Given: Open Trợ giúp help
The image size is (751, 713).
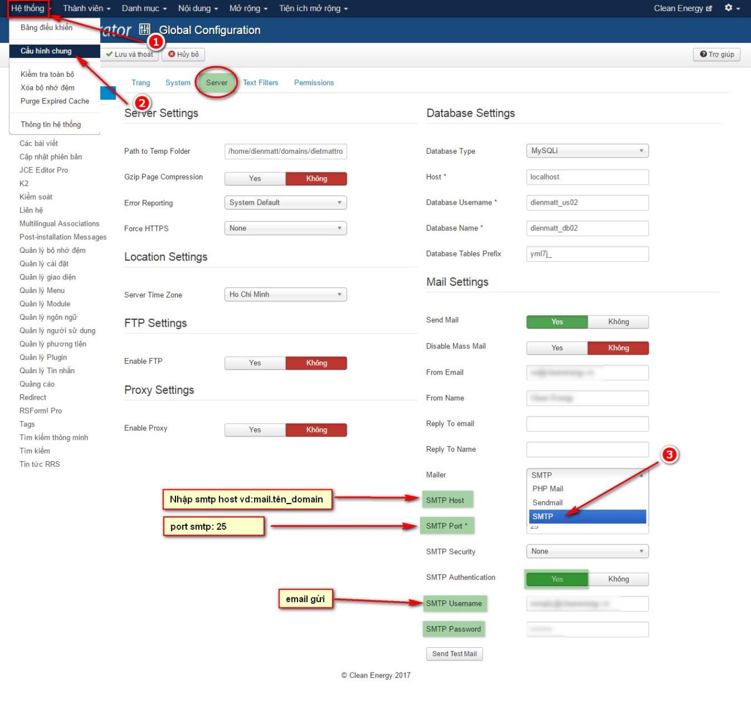Looking at the screenshot, I should [717, 54].
